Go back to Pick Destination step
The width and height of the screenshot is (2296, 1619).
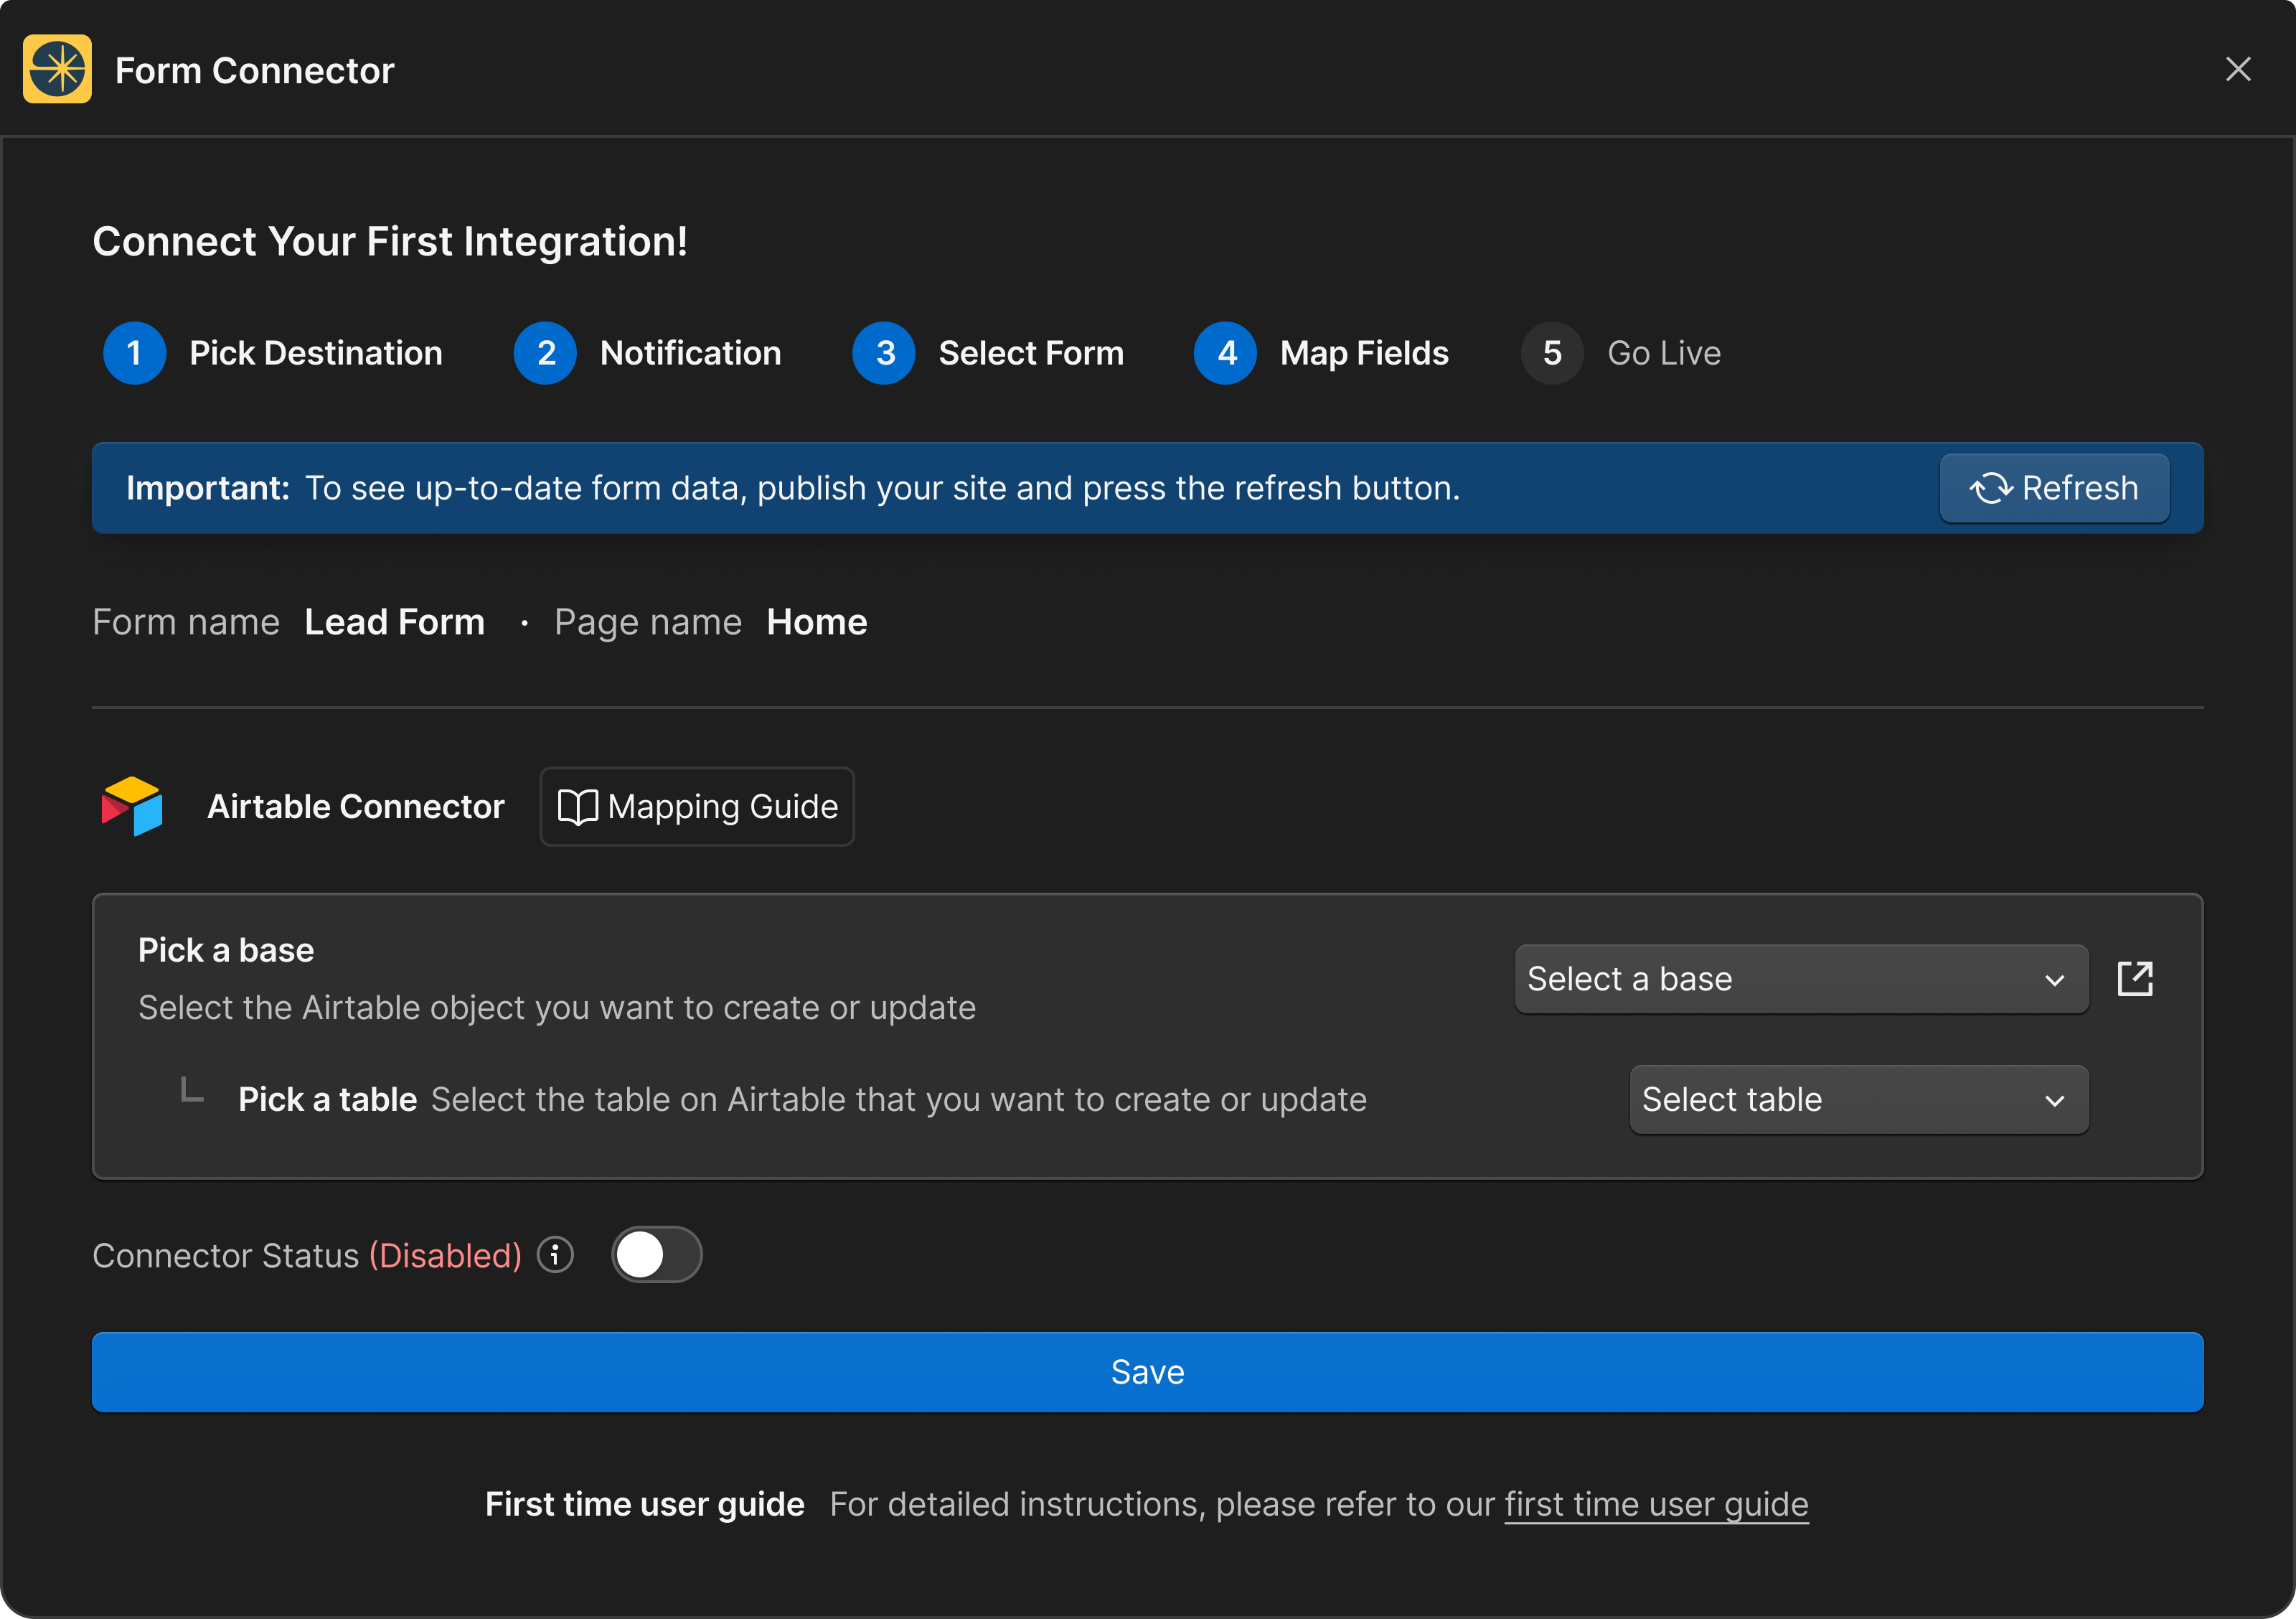[x=316, y=353]
